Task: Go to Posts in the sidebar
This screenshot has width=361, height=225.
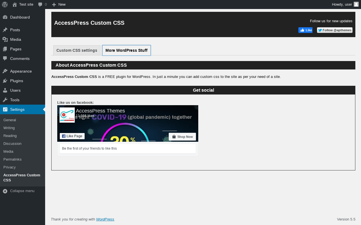Action: click(x=15, y=30)
